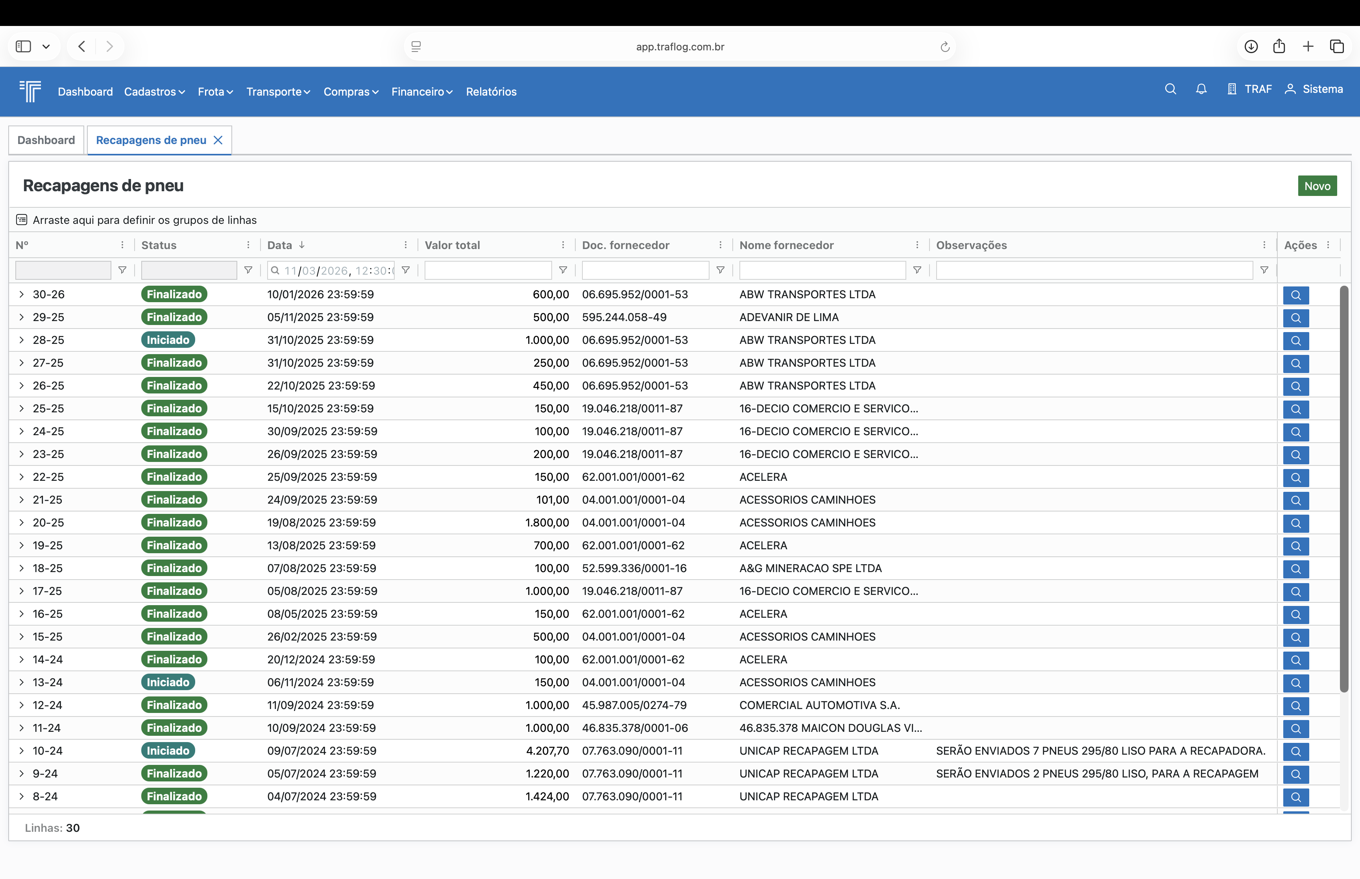Click the view magnifier for row 30-26
This screenshot has width=1360, height=879.
click(x=1295, y=295)
